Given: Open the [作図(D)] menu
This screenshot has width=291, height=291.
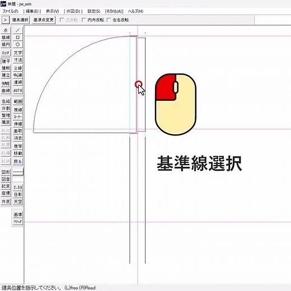Looking at the screenshot, I should (73, 11).
